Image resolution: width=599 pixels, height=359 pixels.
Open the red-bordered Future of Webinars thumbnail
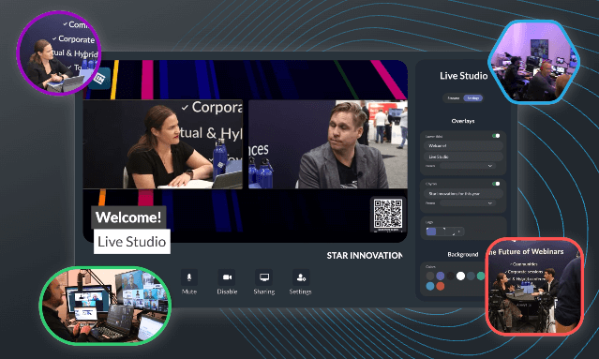pos(534,287)
